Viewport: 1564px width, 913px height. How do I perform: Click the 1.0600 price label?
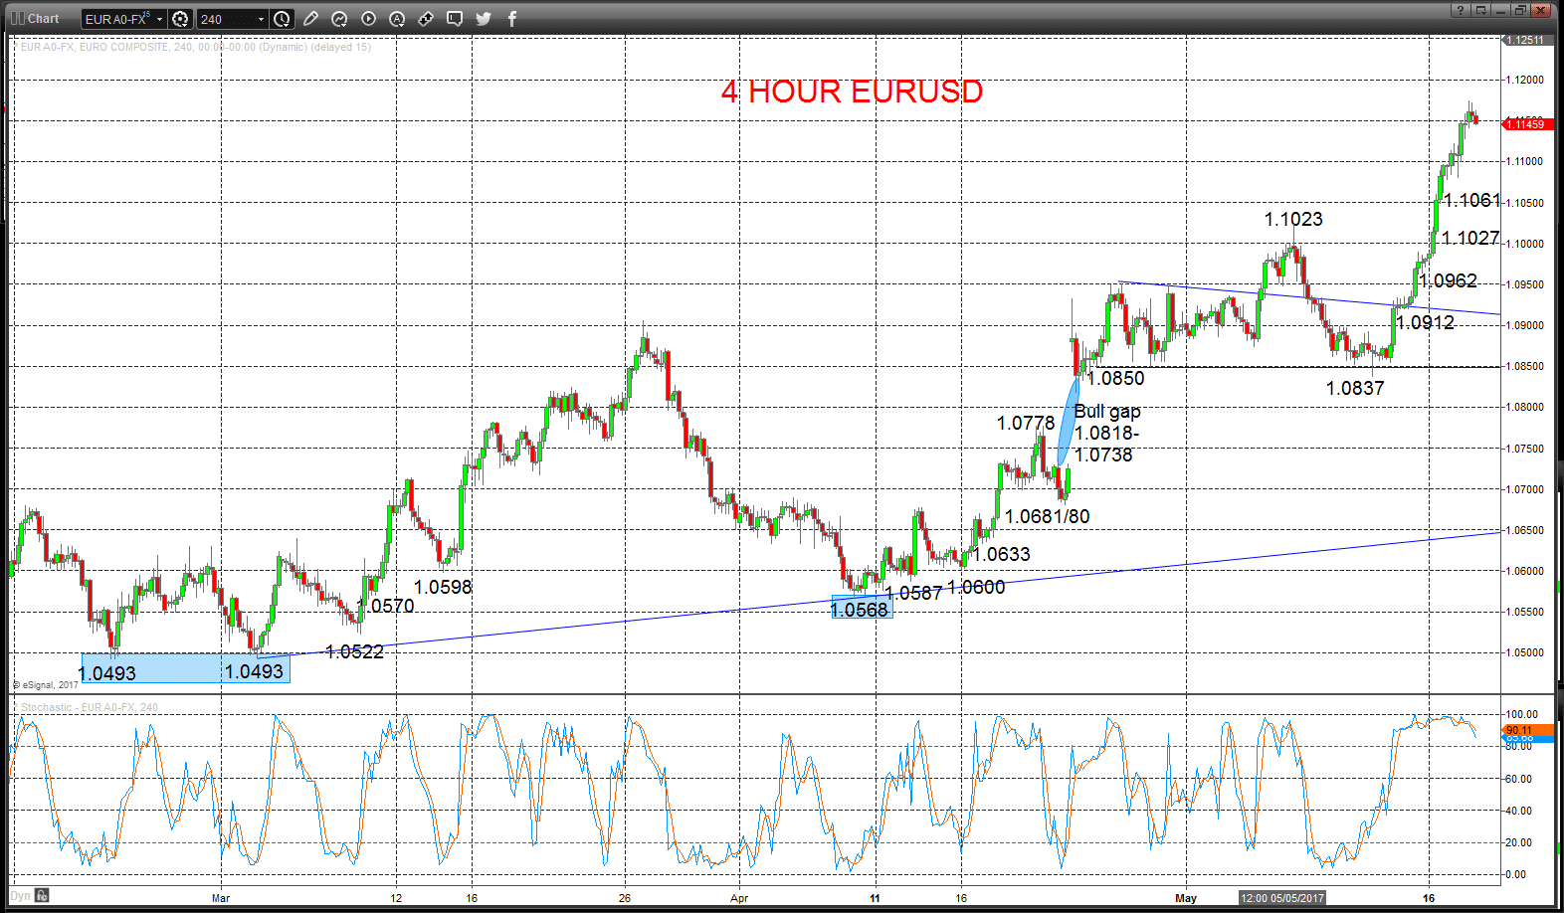click(976, 587)
